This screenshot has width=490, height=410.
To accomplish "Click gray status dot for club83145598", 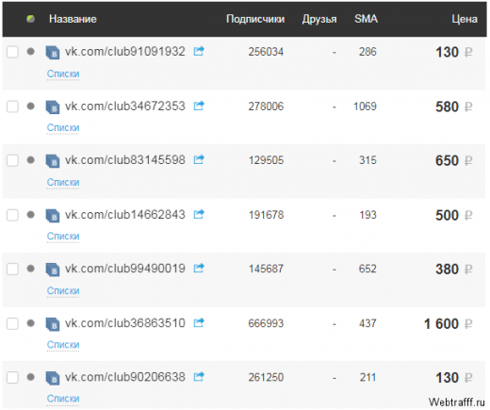I will click(30, 160).
